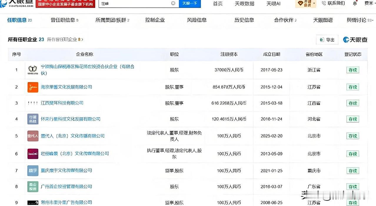Focus the top search input field
Image resolution: width=376 pixels, height=206 pixels.
point(138,3)
